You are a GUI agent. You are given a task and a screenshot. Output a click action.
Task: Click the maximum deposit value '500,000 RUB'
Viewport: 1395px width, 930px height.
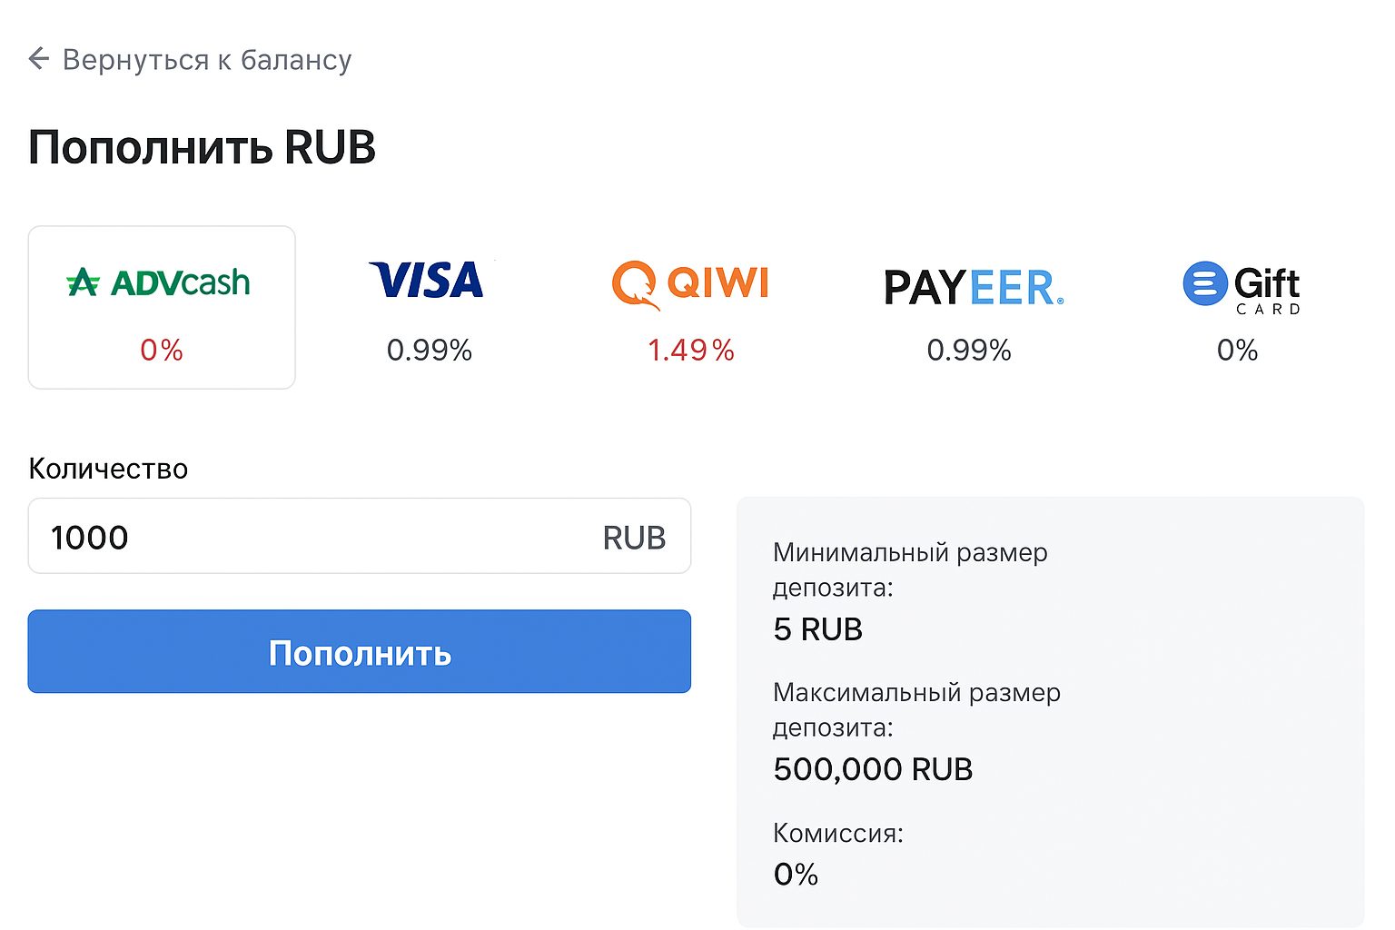pyautogui.click(x=873, y=769)
